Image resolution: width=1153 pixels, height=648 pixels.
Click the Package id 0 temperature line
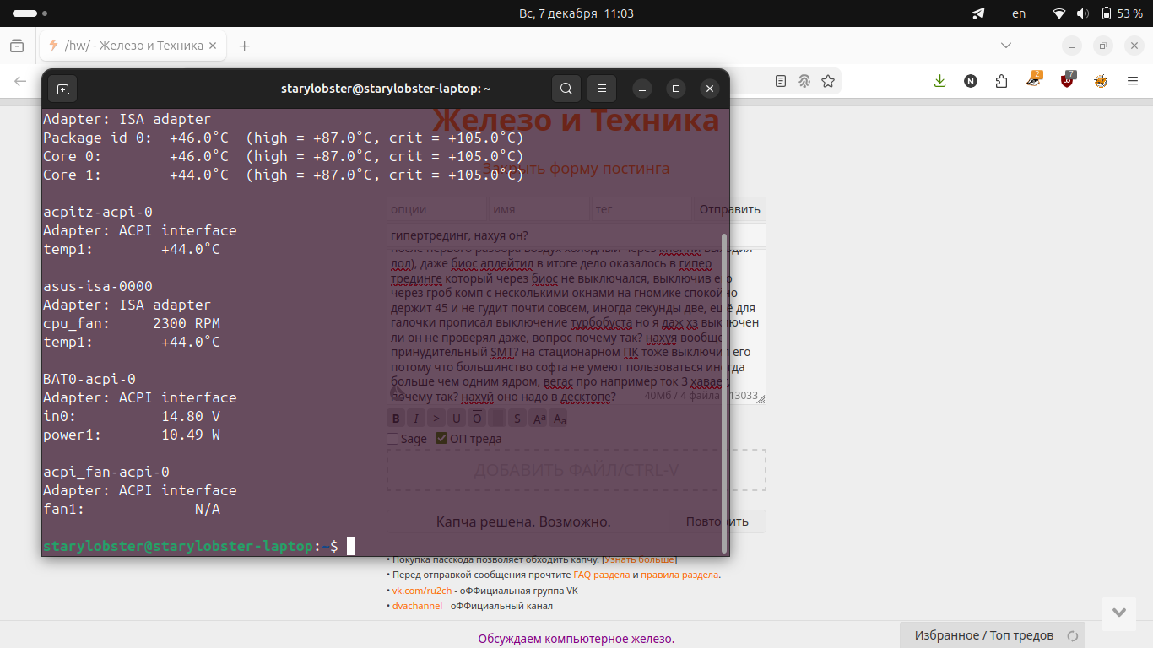(x=284, y=138)
